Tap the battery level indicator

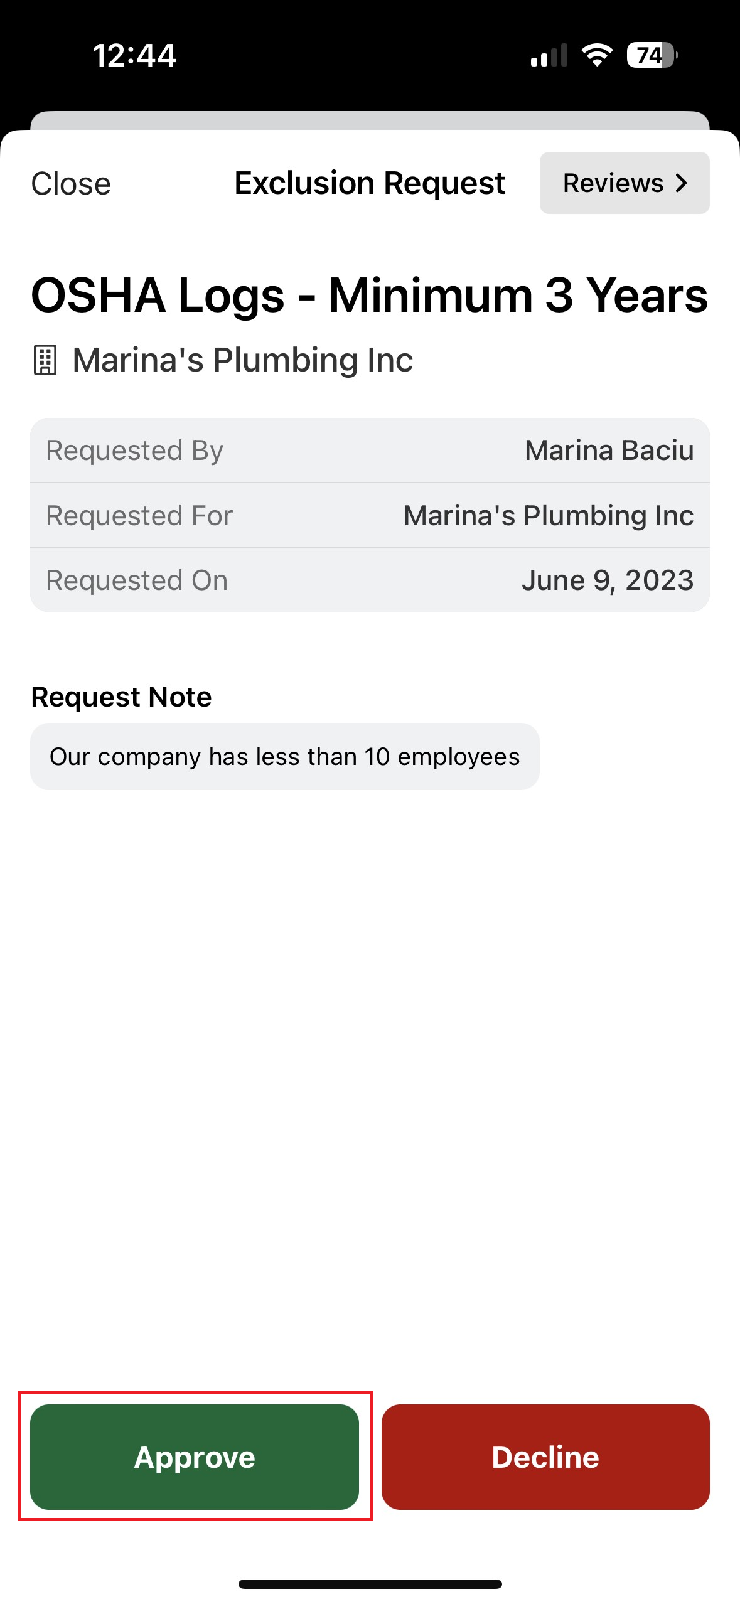pyautogui.click(x=652, y=55)
